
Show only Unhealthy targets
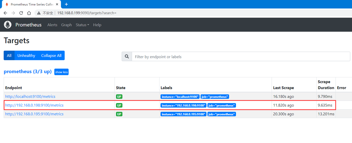point(26,55)
